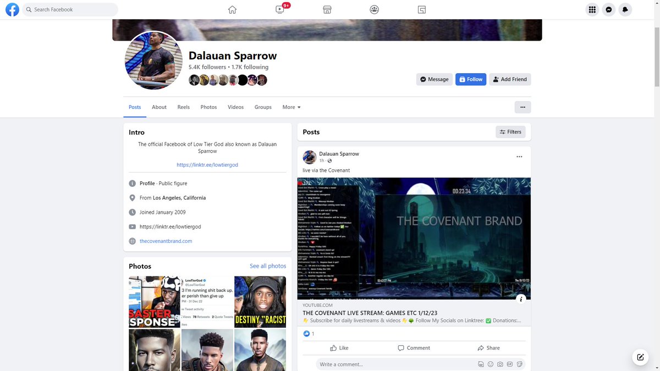Image resolution: width=660 pixels, height=371 pixels.
Task: Open the Home feed icon
Action: 232,9
